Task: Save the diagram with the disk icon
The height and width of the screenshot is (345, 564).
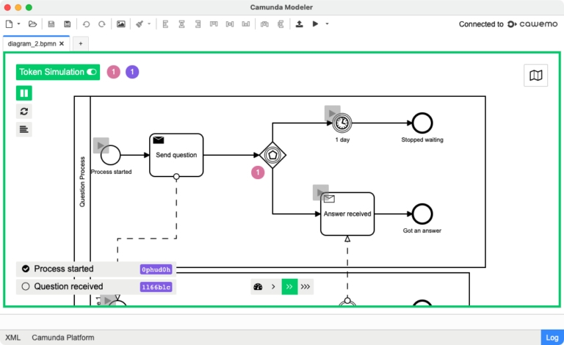Action: (x=51, y=24)
